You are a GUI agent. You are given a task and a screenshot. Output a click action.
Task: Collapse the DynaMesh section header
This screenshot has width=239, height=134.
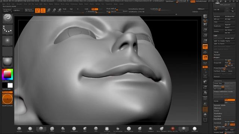[217, 119]
